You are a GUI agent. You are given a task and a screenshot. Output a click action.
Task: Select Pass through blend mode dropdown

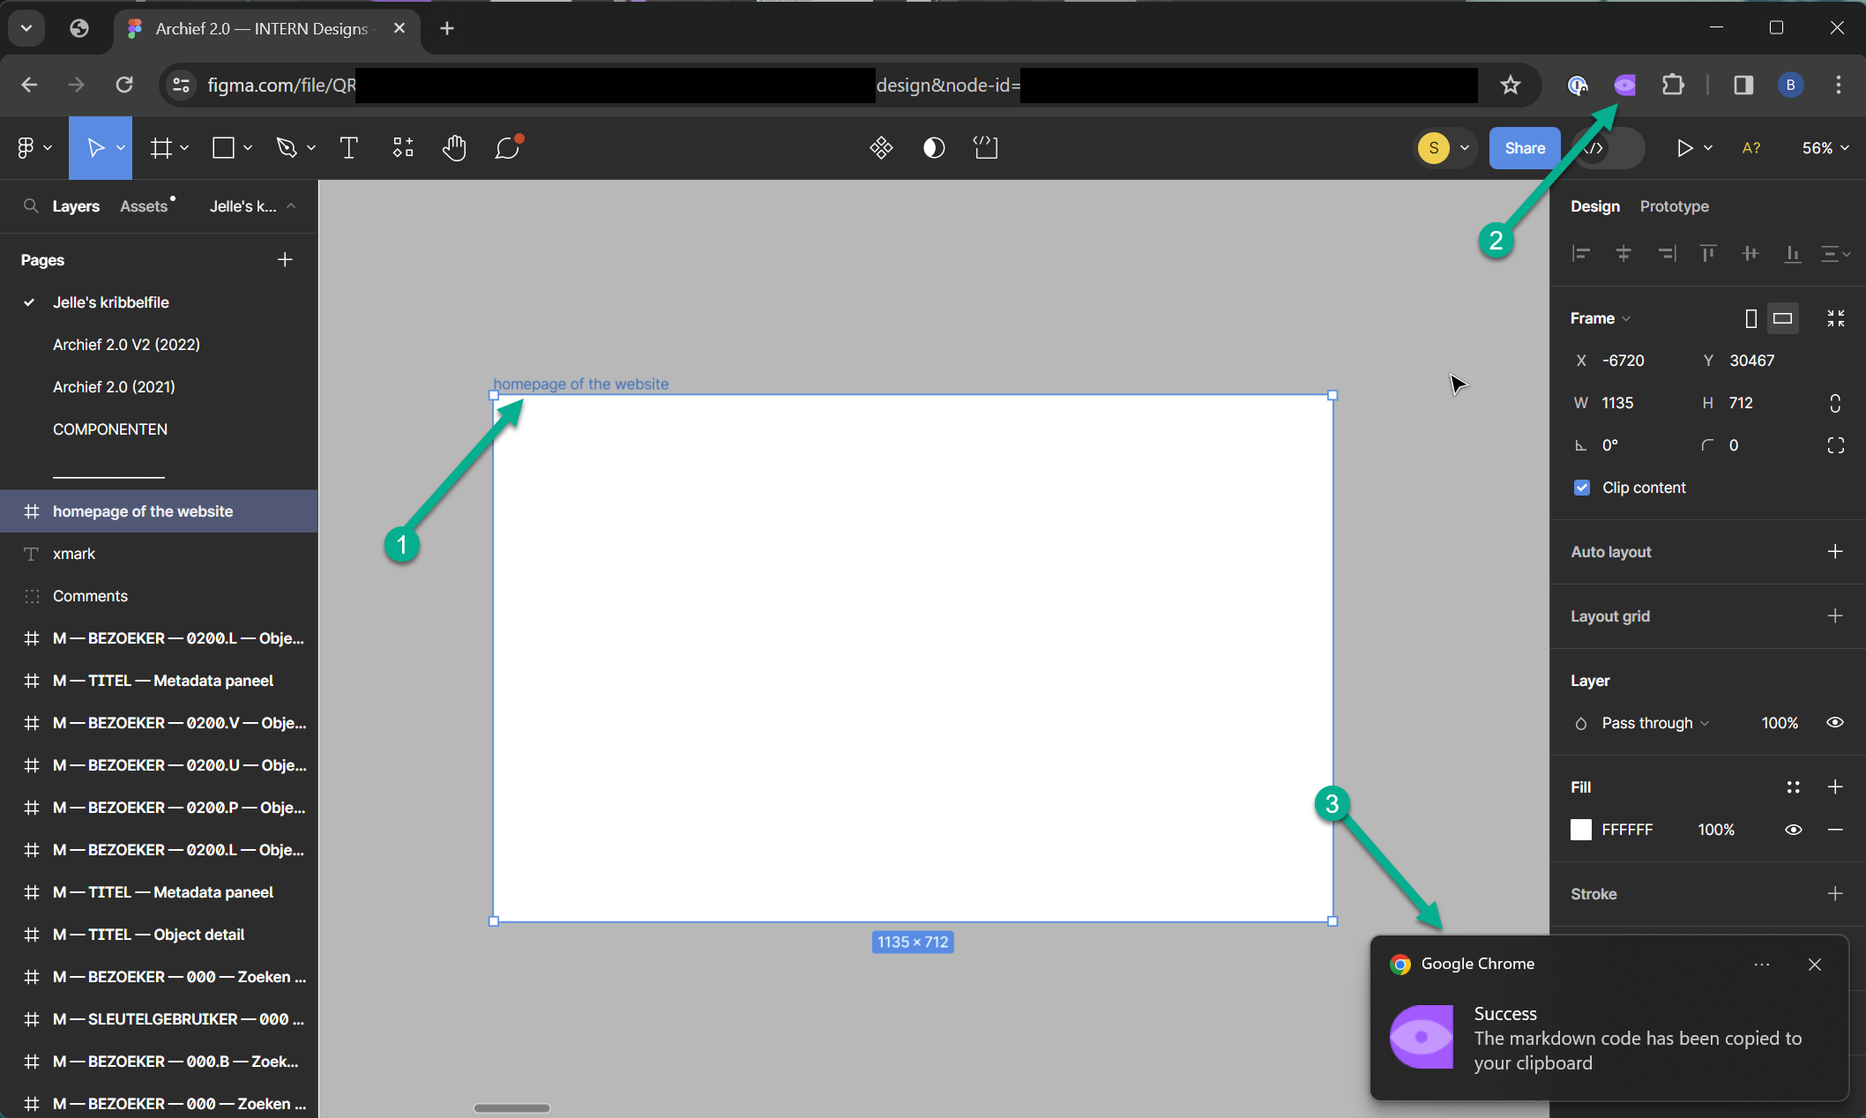1654,723
